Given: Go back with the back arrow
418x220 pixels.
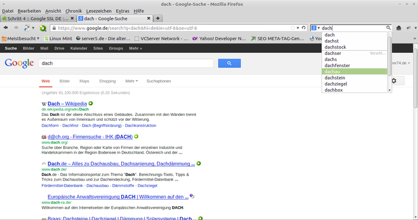Looking at the screenshot, I should pos(5,27).
